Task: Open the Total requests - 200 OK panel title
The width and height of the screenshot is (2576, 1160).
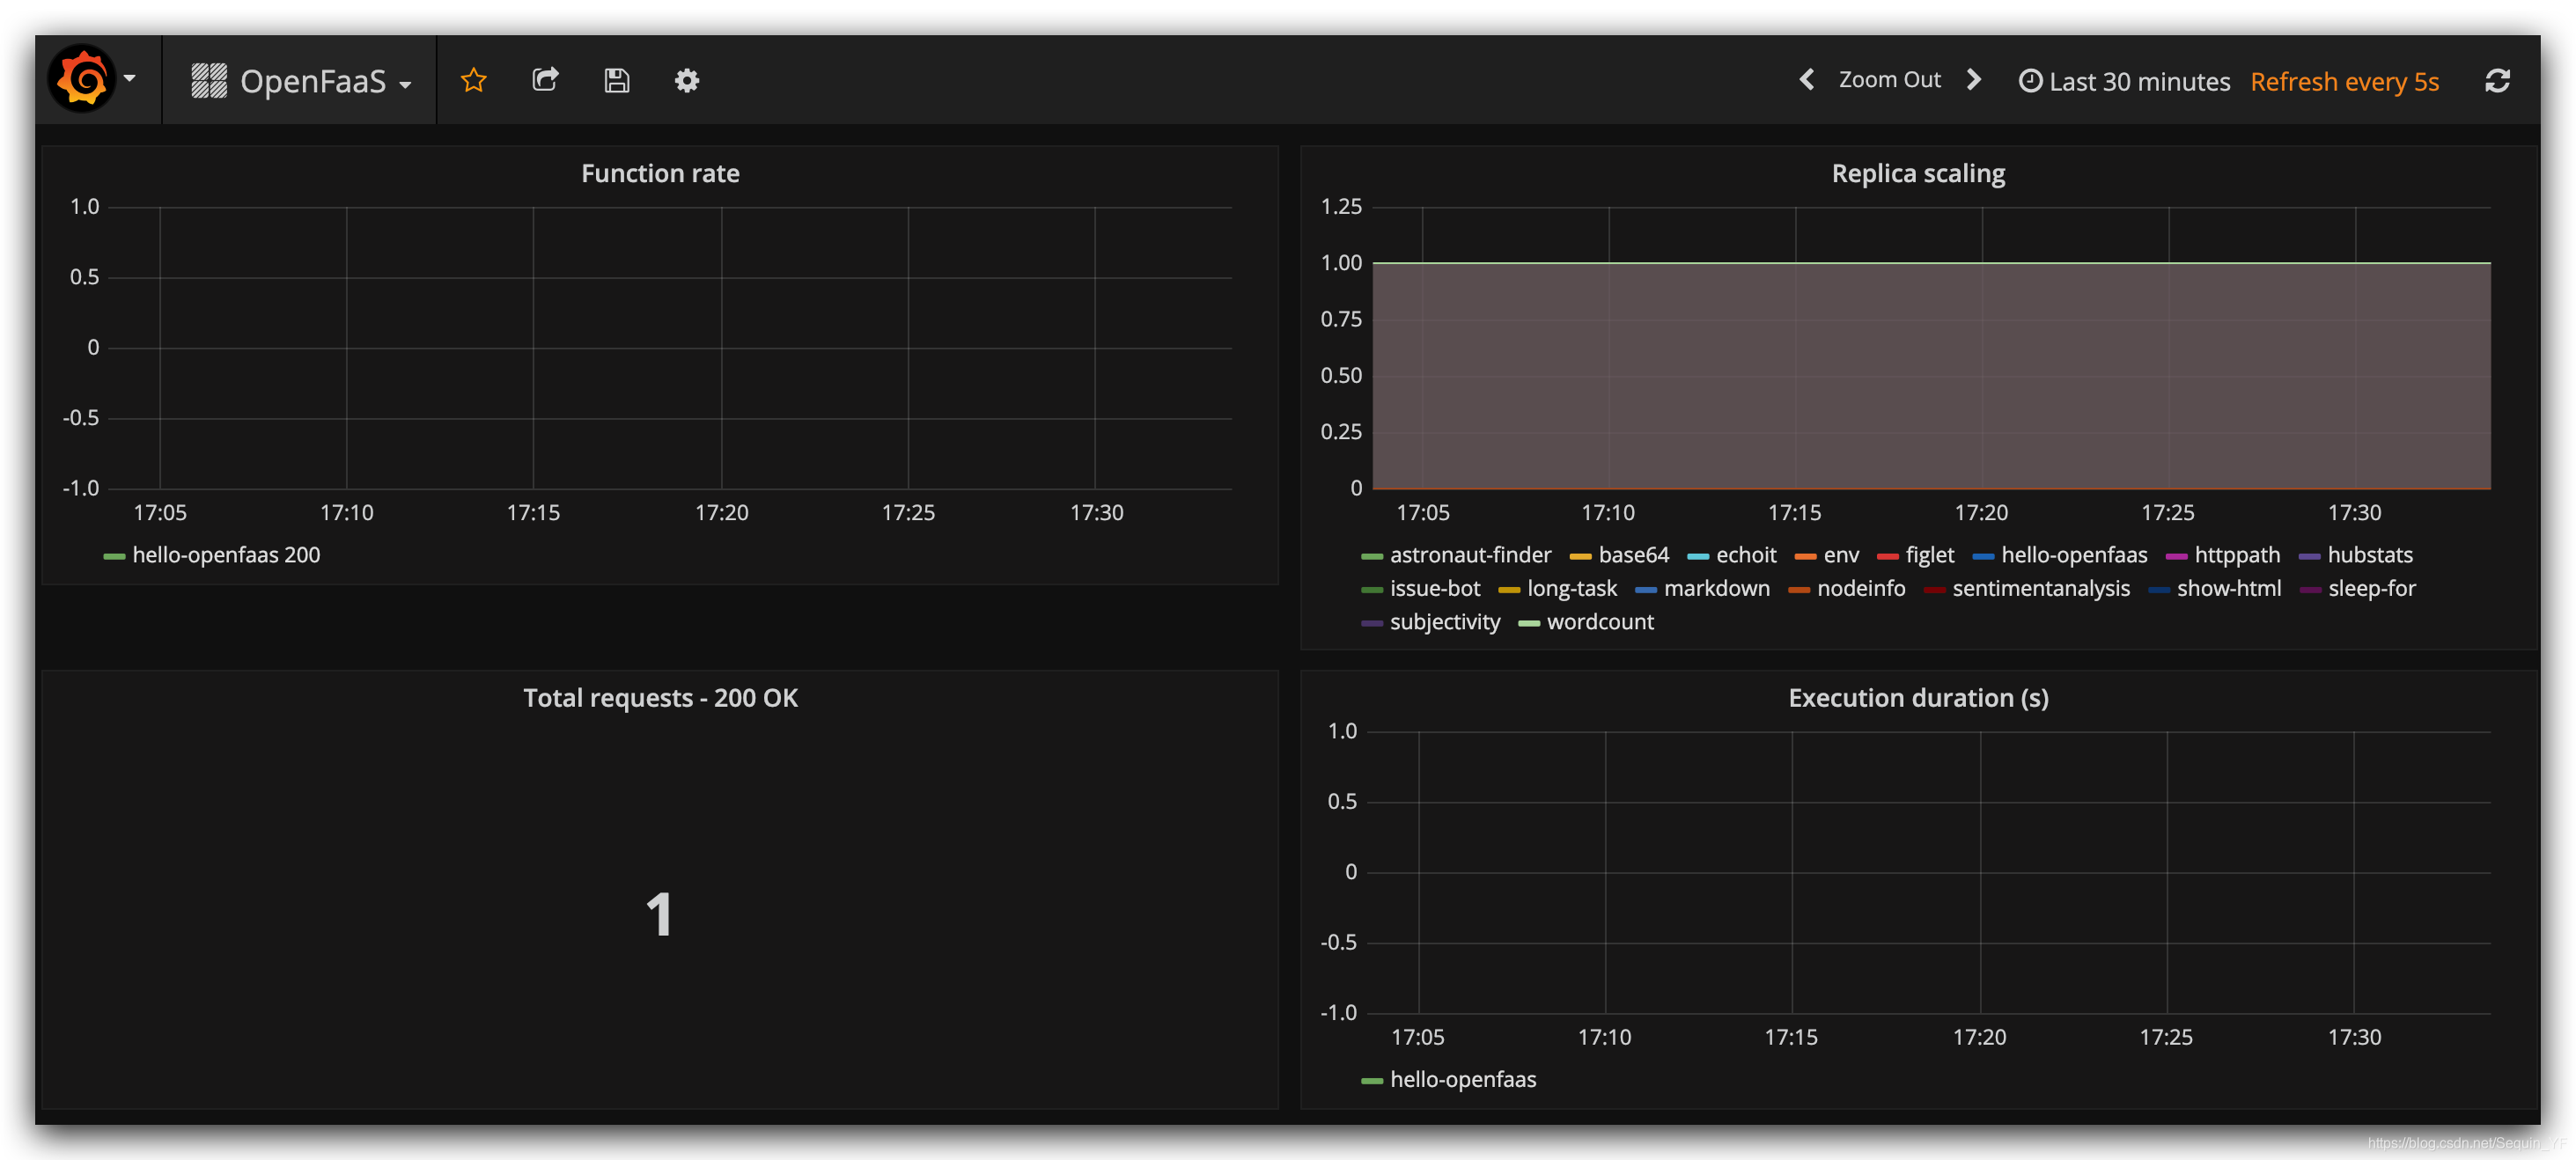Action: point(660,697)
